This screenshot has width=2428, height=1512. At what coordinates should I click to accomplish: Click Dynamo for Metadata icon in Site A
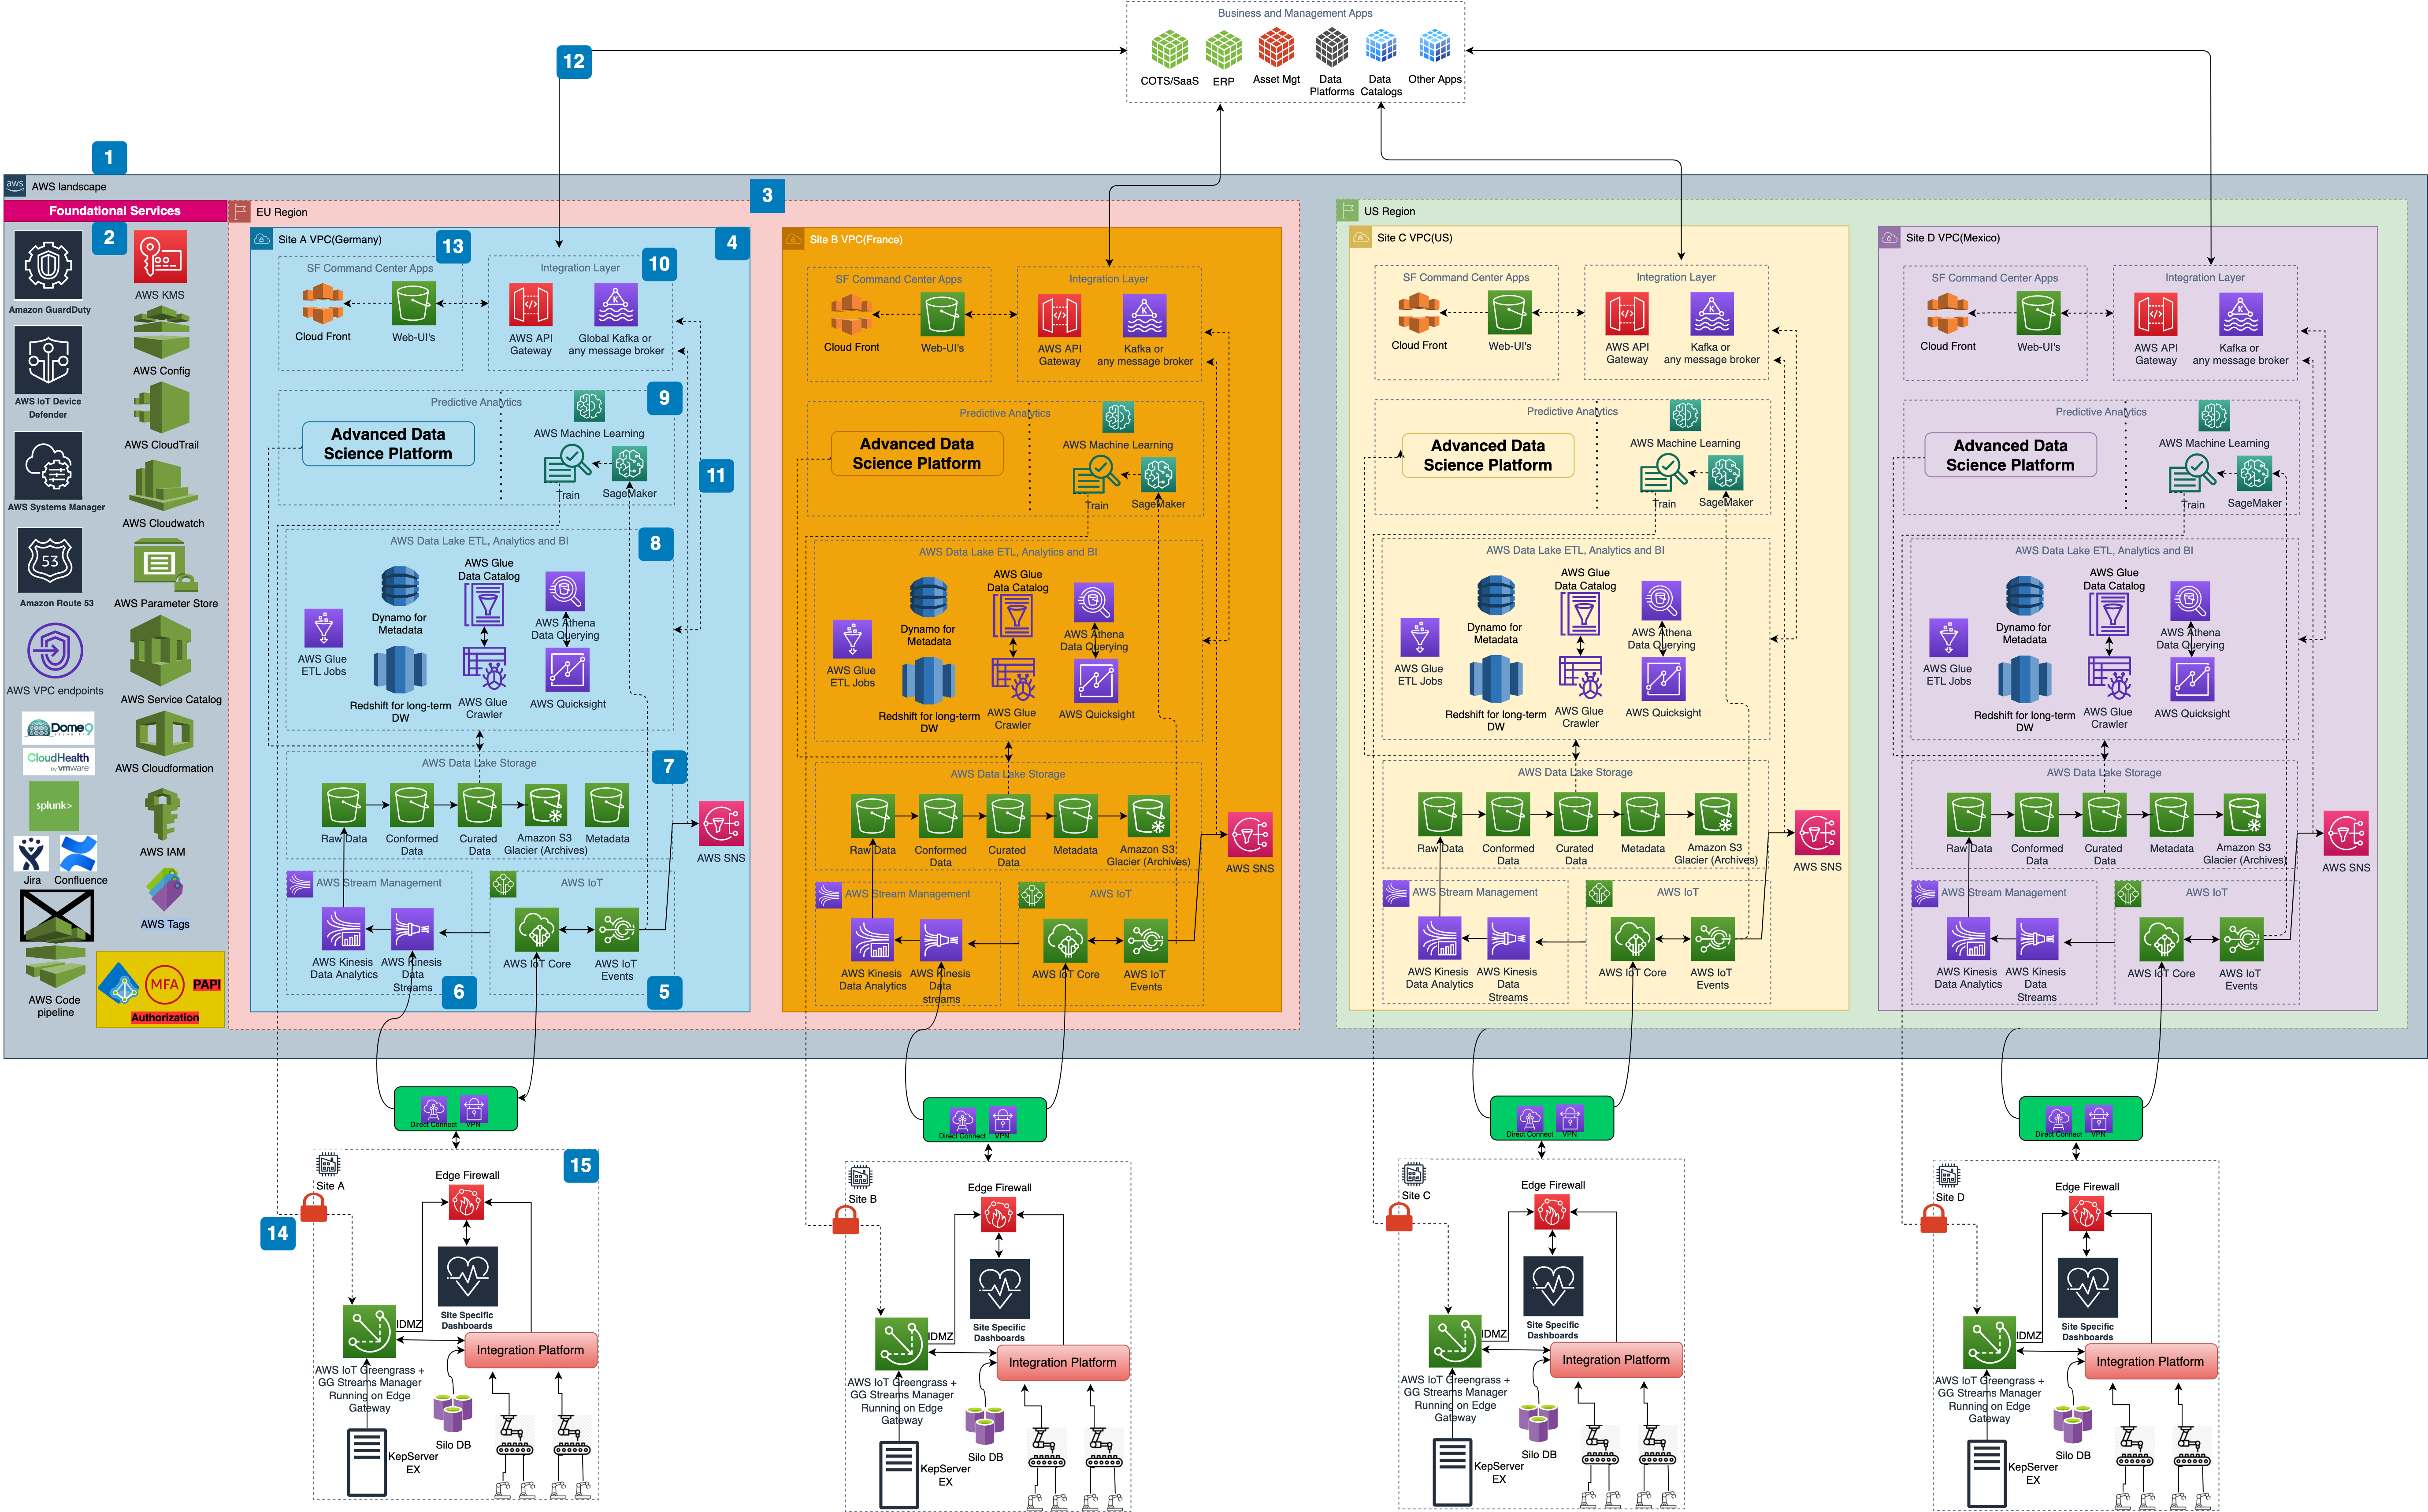[400, 587]
